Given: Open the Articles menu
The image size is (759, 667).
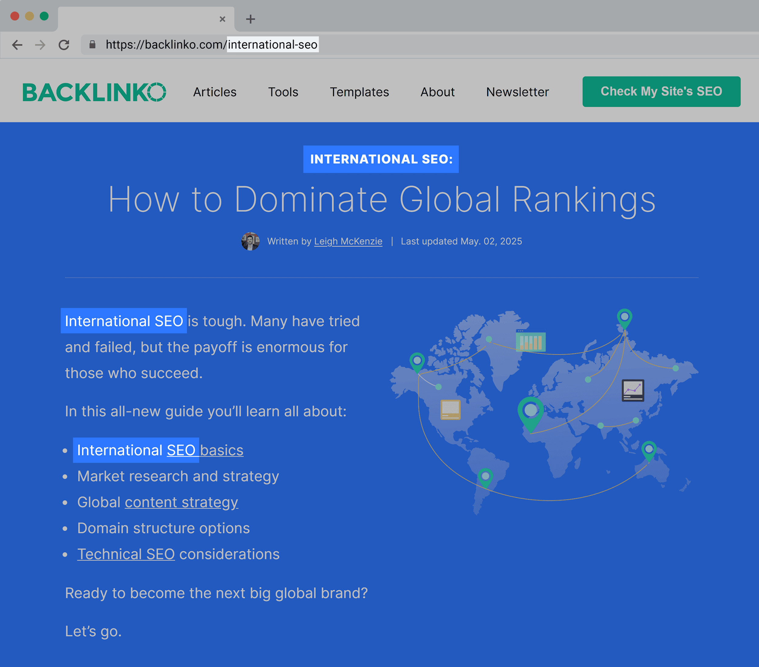Looking at the screenshot, I should [215, 92].
